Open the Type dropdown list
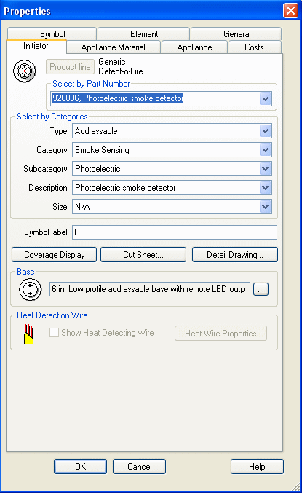302x493 pixels. click(x=266, y=131)
